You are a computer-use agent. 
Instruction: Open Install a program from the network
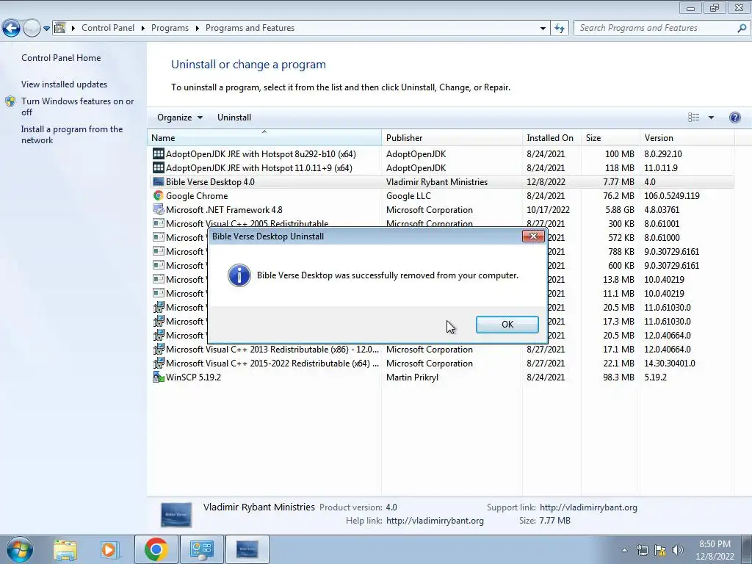[72, 134]
